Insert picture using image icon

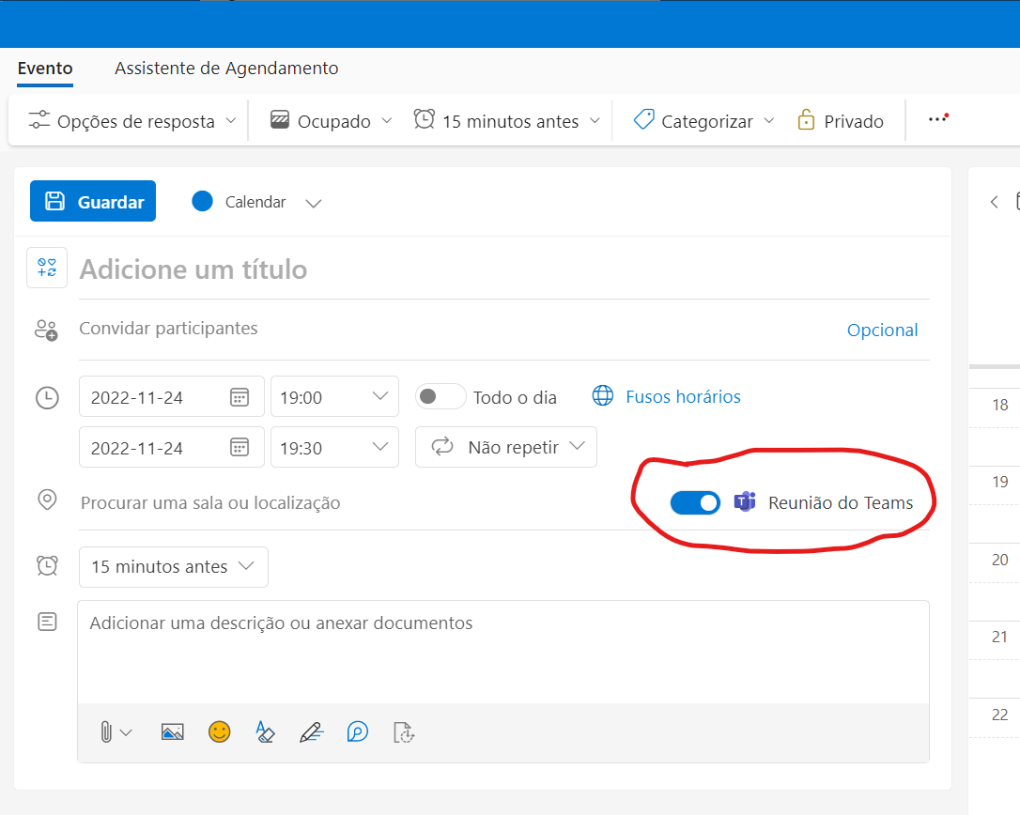pyautogui.click(x=173, y=732)
